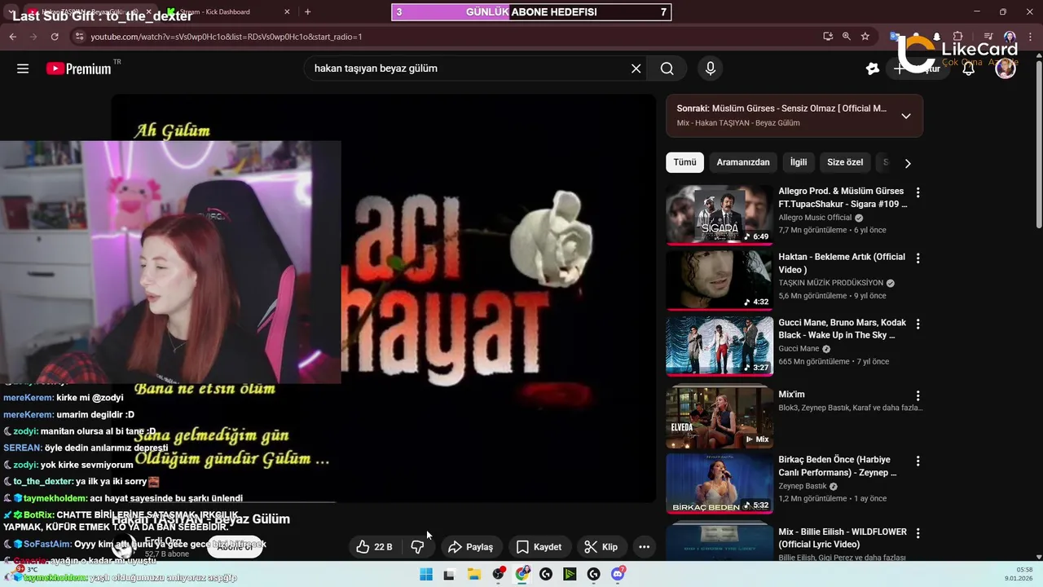Open the YouTube guide hamburger menu
Screen dimensions: 1043x587
click(x=23, y=68)
